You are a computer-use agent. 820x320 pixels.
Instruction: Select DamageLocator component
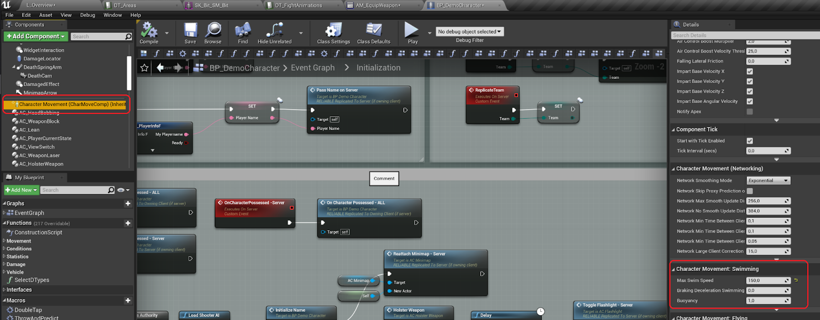coord(42,59)
